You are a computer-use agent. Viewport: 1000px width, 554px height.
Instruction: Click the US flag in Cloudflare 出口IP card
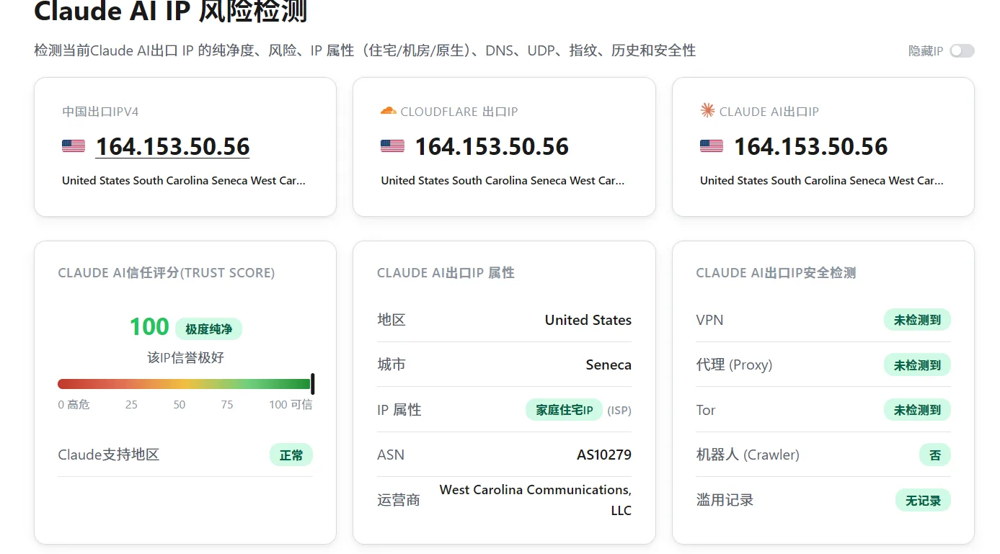click(392, 146)
